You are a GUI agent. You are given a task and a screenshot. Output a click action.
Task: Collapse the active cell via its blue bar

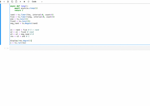coord(0,24)
